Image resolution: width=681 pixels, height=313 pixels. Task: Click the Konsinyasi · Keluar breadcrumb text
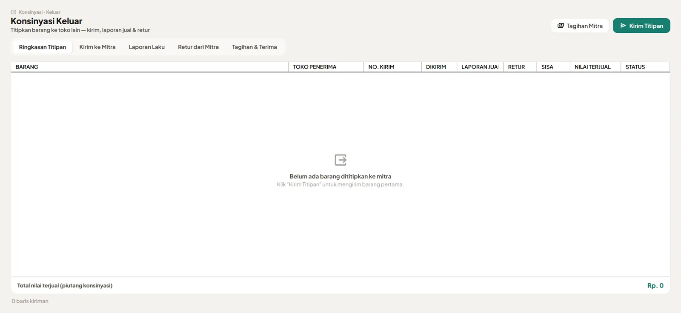point(39,12)
